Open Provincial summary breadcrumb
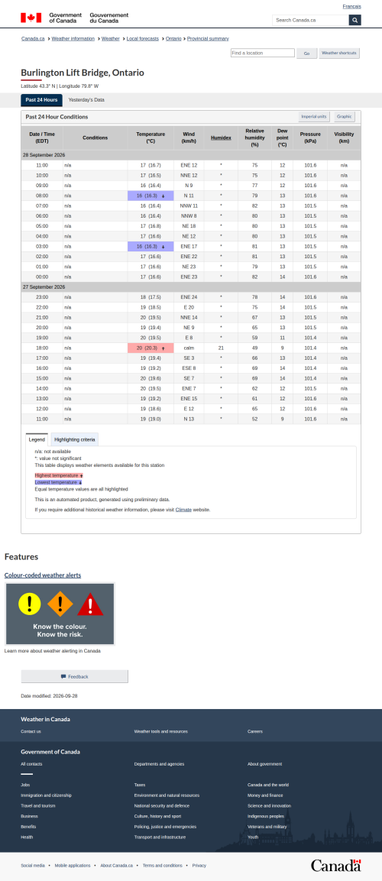This screenshot has width=382, height=881. (208, 39)
